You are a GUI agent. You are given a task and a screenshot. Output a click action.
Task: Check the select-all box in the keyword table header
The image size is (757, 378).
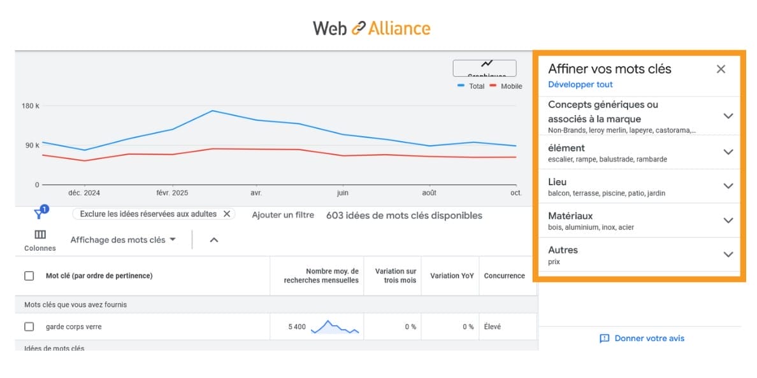pyautogui.click(x=28, y=276)
